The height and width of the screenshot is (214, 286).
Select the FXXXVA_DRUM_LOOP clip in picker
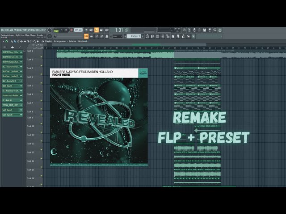pos(12,105)
